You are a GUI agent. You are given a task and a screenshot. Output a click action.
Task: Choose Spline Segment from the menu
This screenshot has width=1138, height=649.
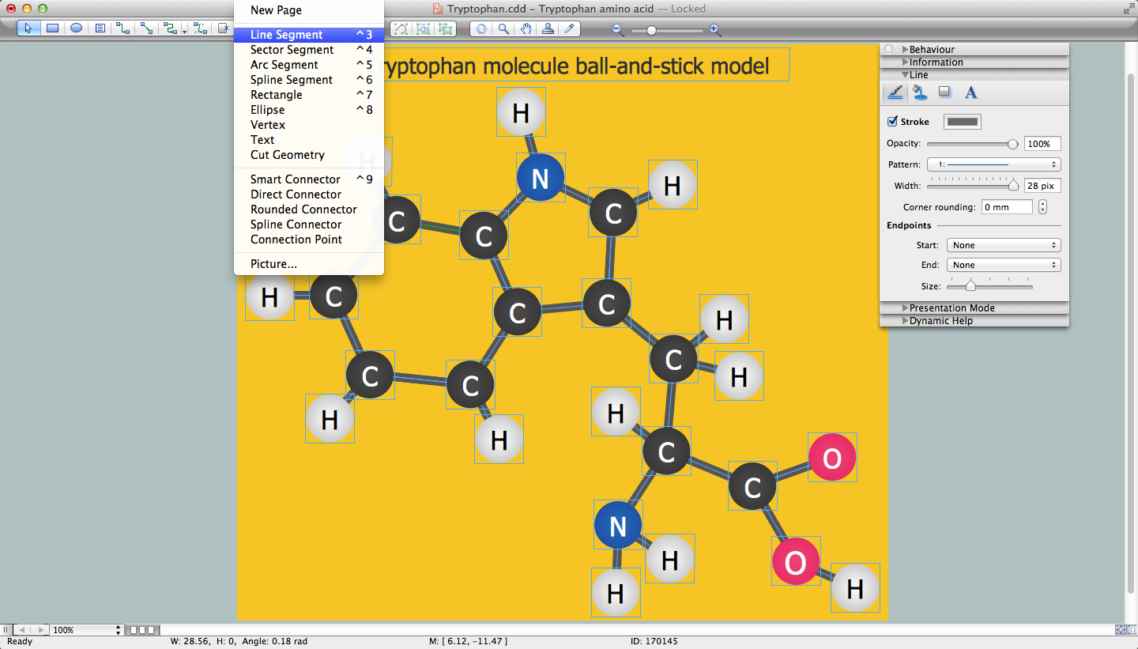[291, 80]
